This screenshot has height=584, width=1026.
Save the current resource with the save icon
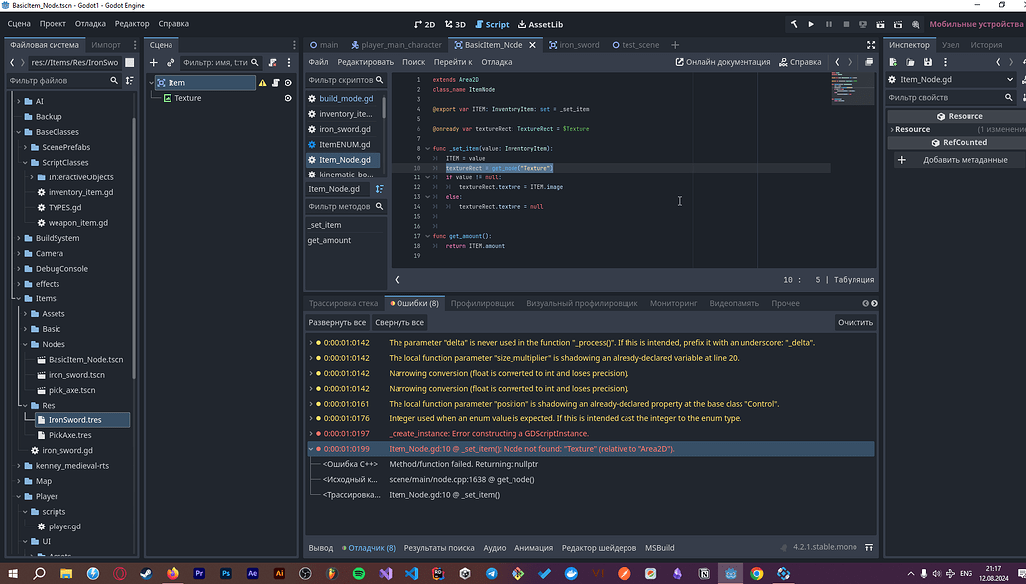pos(928,62)
